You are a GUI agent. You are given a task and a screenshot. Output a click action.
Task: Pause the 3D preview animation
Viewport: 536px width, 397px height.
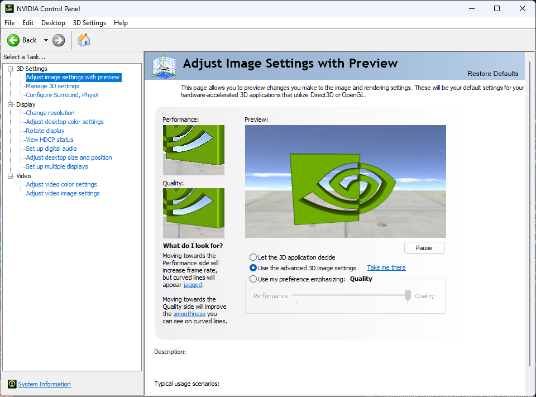424,248
